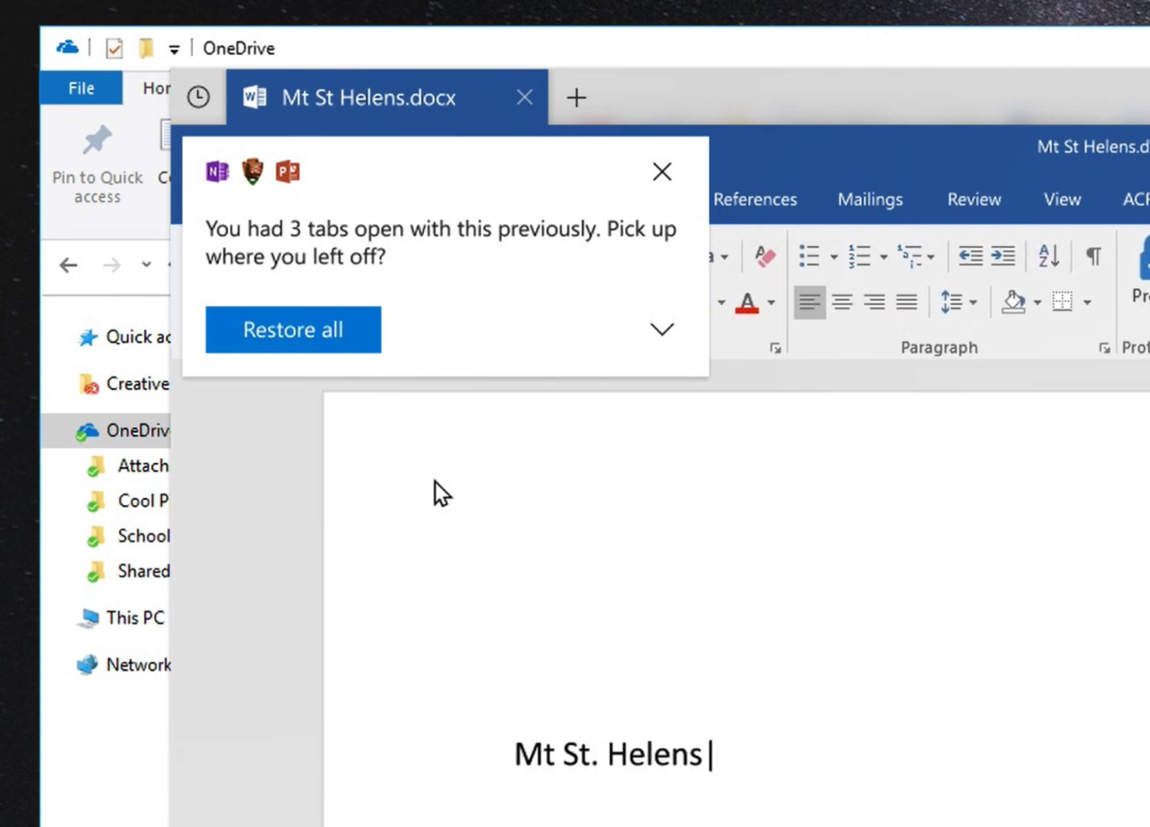This screenshot has height=827, width=1150.
Task: Click Pin to Quick access in Explorer
Action: click(97, 164)
